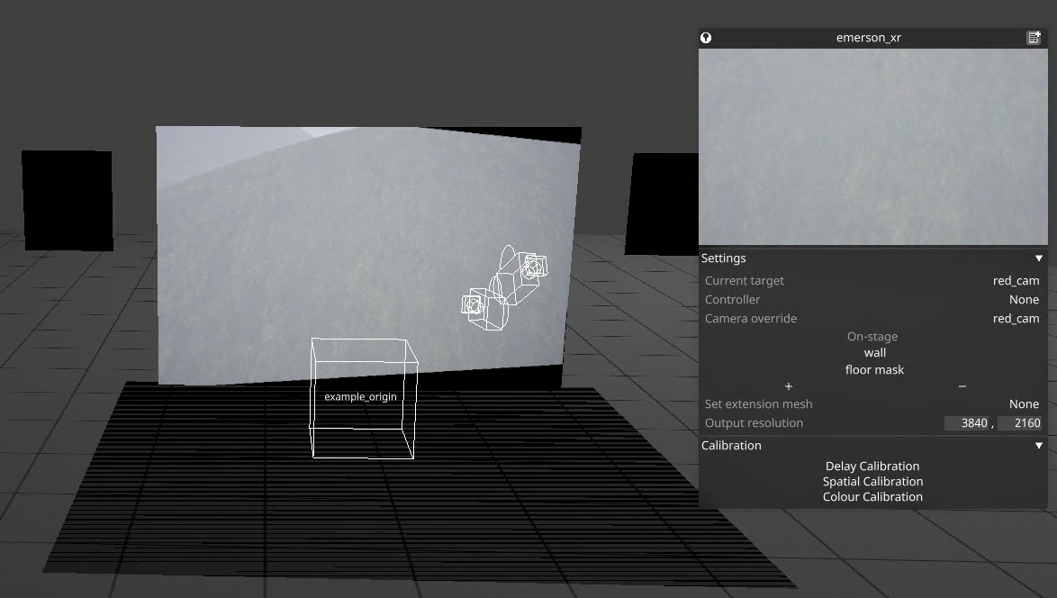This screenshot has width=1057, height=598.
Task: Click the On-stage label
Action: coord(872,337)
